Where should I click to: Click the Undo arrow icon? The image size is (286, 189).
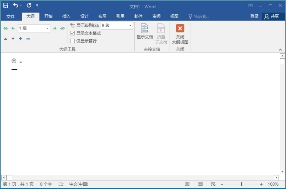click(16, 5)
